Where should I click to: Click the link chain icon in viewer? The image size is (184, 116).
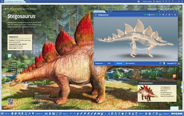tap(166, 15)
